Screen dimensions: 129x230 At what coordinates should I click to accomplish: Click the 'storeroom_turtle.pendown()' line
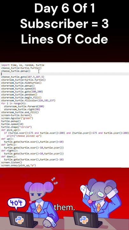pos(19,95)
